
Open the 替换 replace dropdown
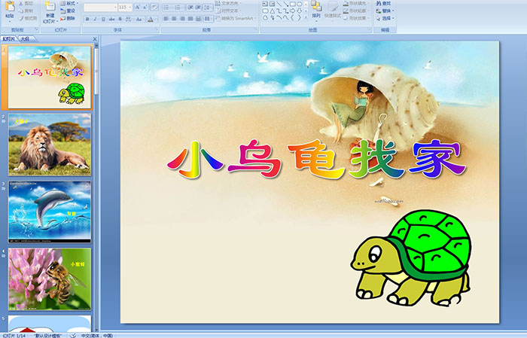pos(385,11)
